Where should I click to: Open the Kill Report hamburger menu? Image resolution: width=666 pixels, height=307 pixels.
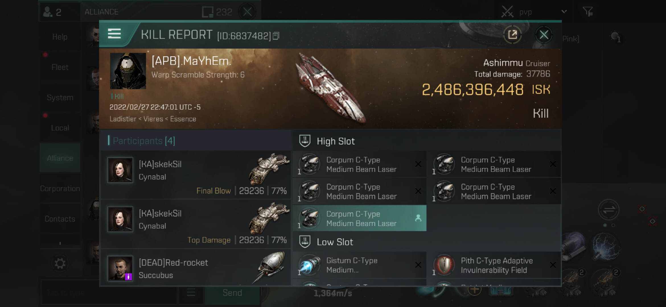(x=114, y=34)
